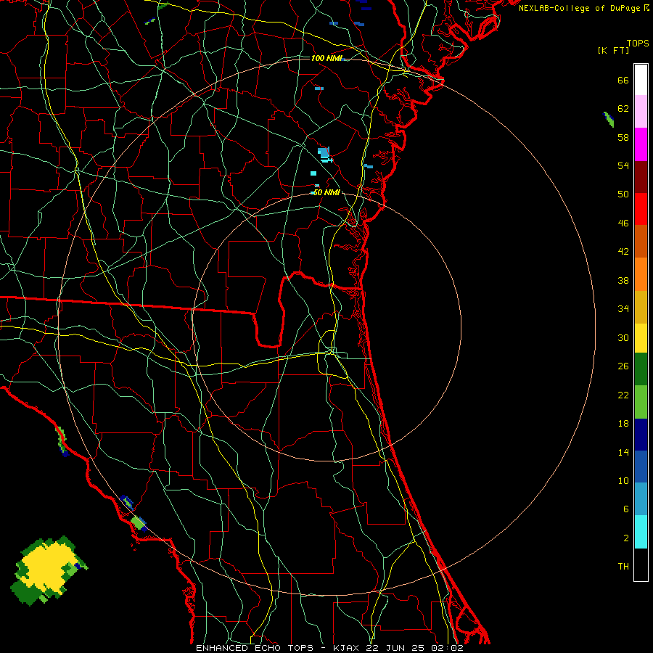
Task: Click the cyan legend swatch
Action: coord(641,532)
